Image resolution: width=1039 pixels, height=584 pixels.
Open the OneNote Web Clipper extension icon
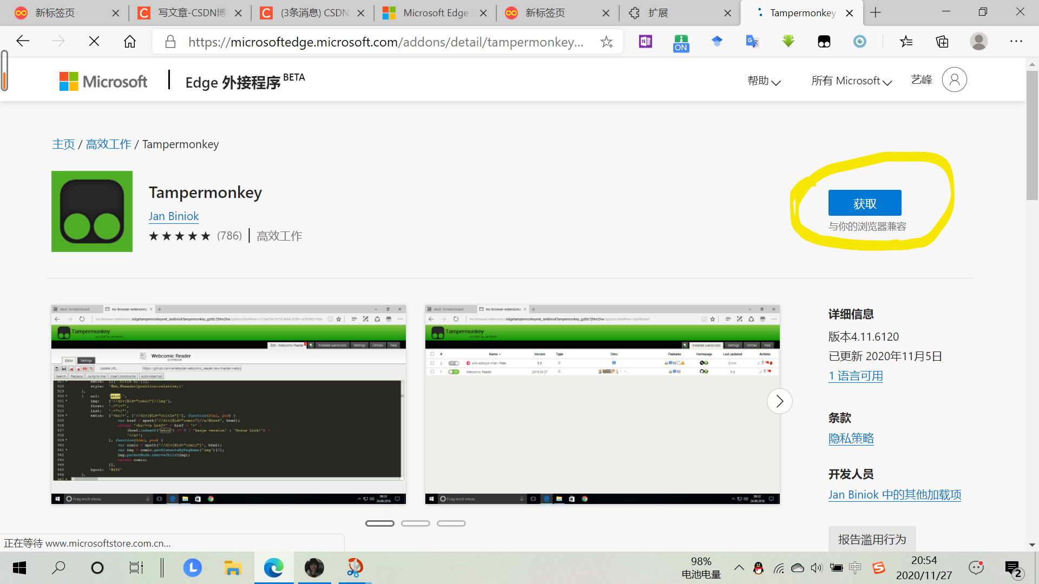coord(645,42)
